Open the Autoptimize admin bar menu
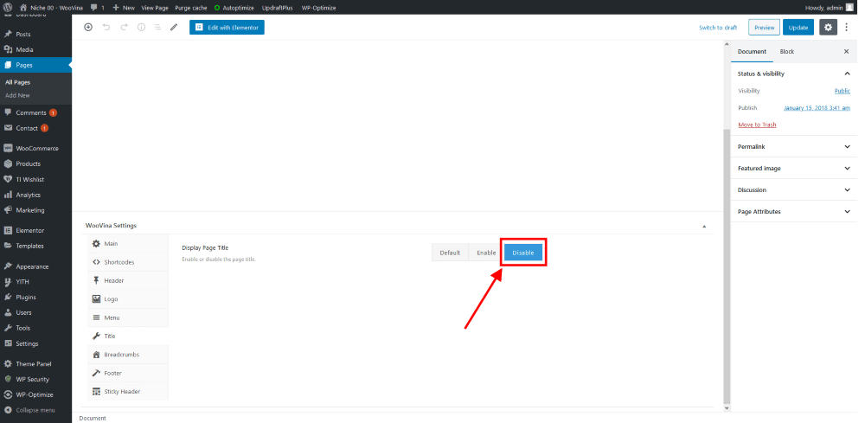This screenshot has height=423, width=865. click(234, 8)
